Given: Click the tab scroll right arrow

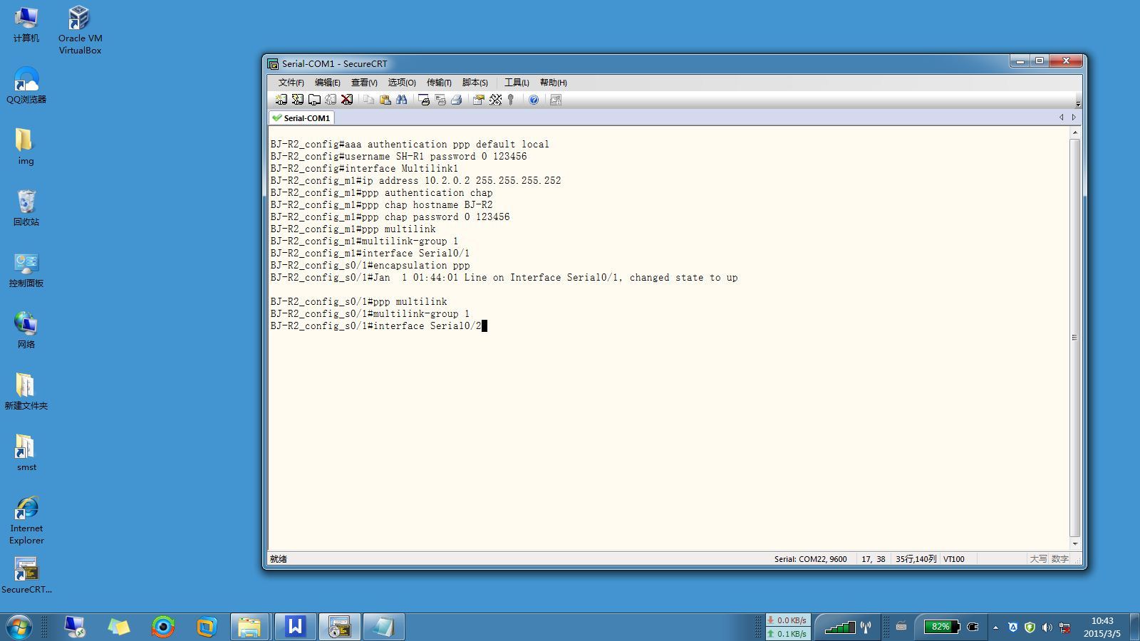Looking at the screenshot, I should (1074, 118).
